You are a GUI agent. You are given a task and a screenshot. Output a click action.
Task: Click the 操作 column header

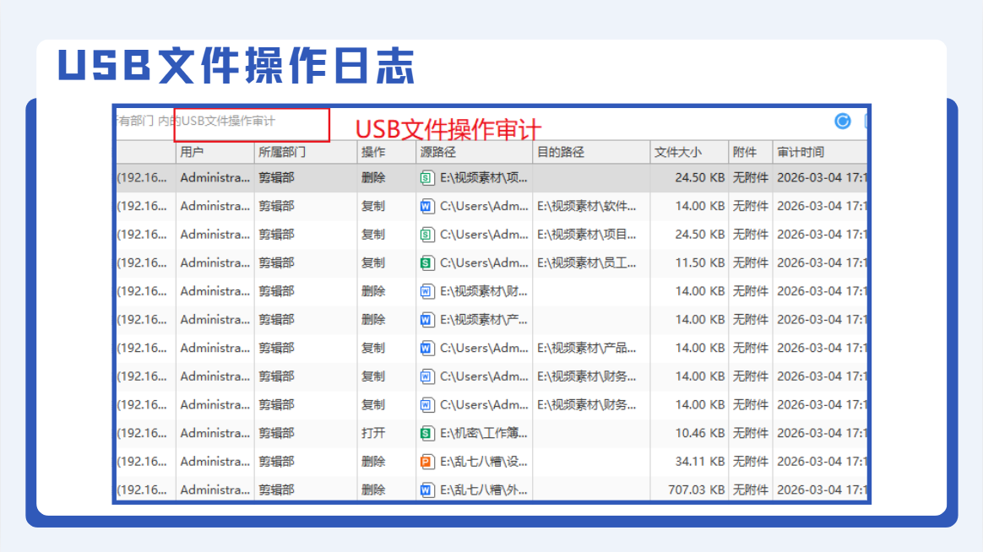[x=387, y=152]
